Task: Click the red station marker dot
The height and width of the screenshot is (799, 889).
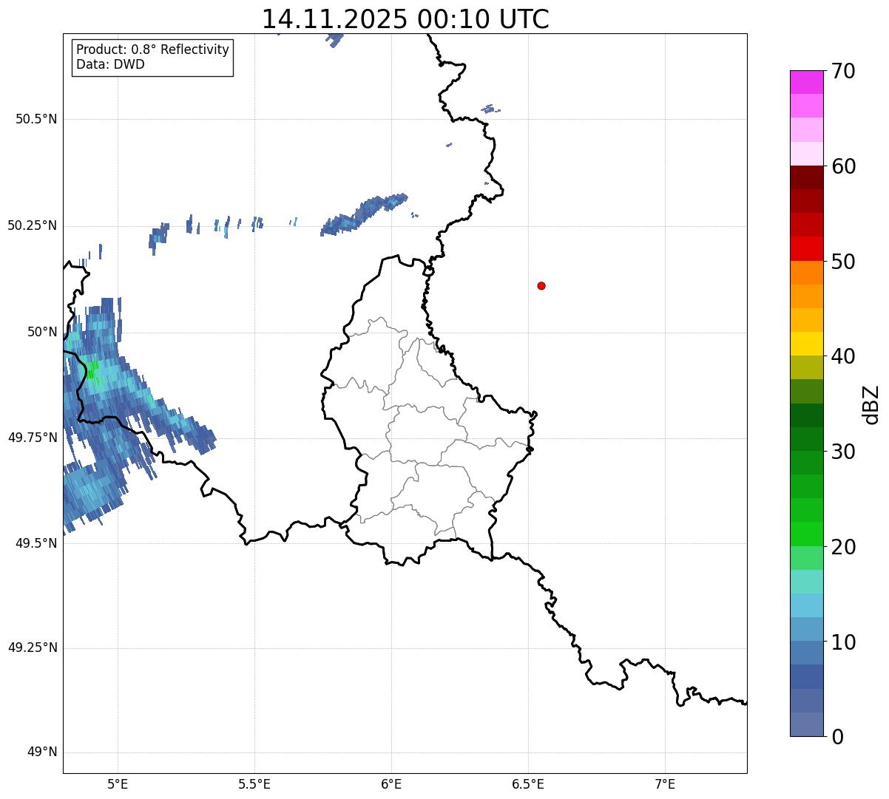Action: tap(541, 285)
